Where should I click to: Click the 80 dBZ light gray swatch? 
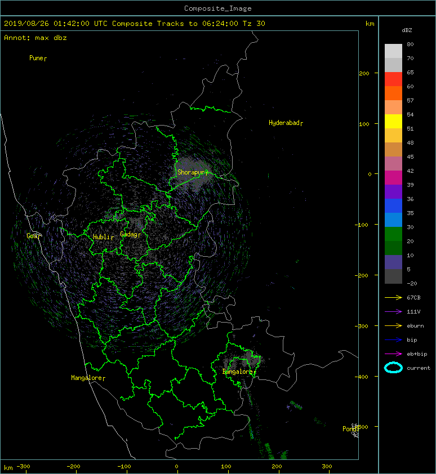pos(393,51)
